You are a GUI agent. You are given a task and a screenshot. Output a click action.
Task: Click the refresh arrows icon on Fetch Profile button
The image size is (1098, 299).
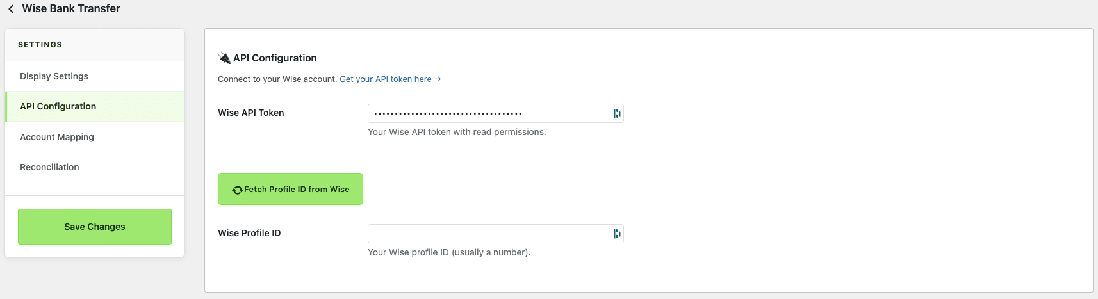tap(237, 190)
